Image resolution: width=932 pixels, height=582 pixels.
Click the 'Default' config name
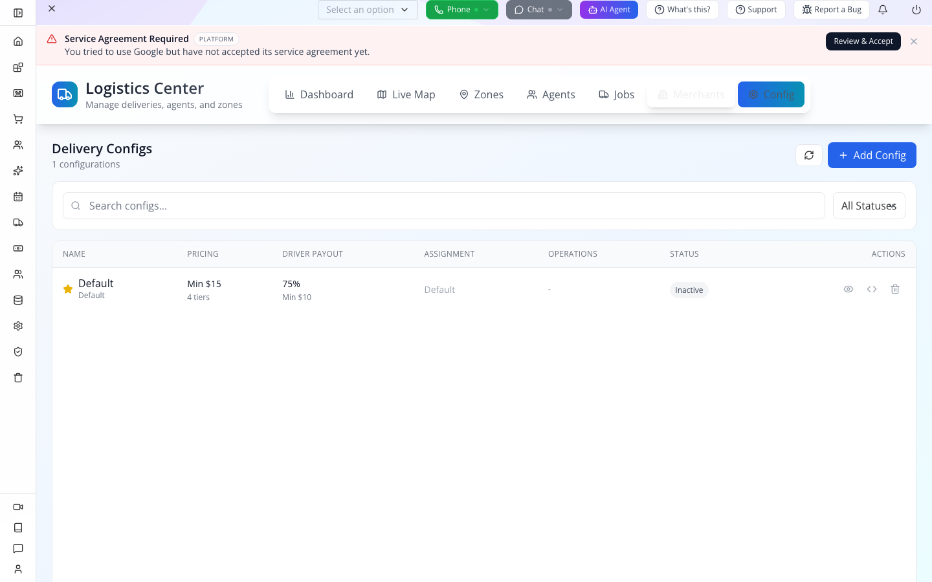pyautogui.click(x=96, y=283)
